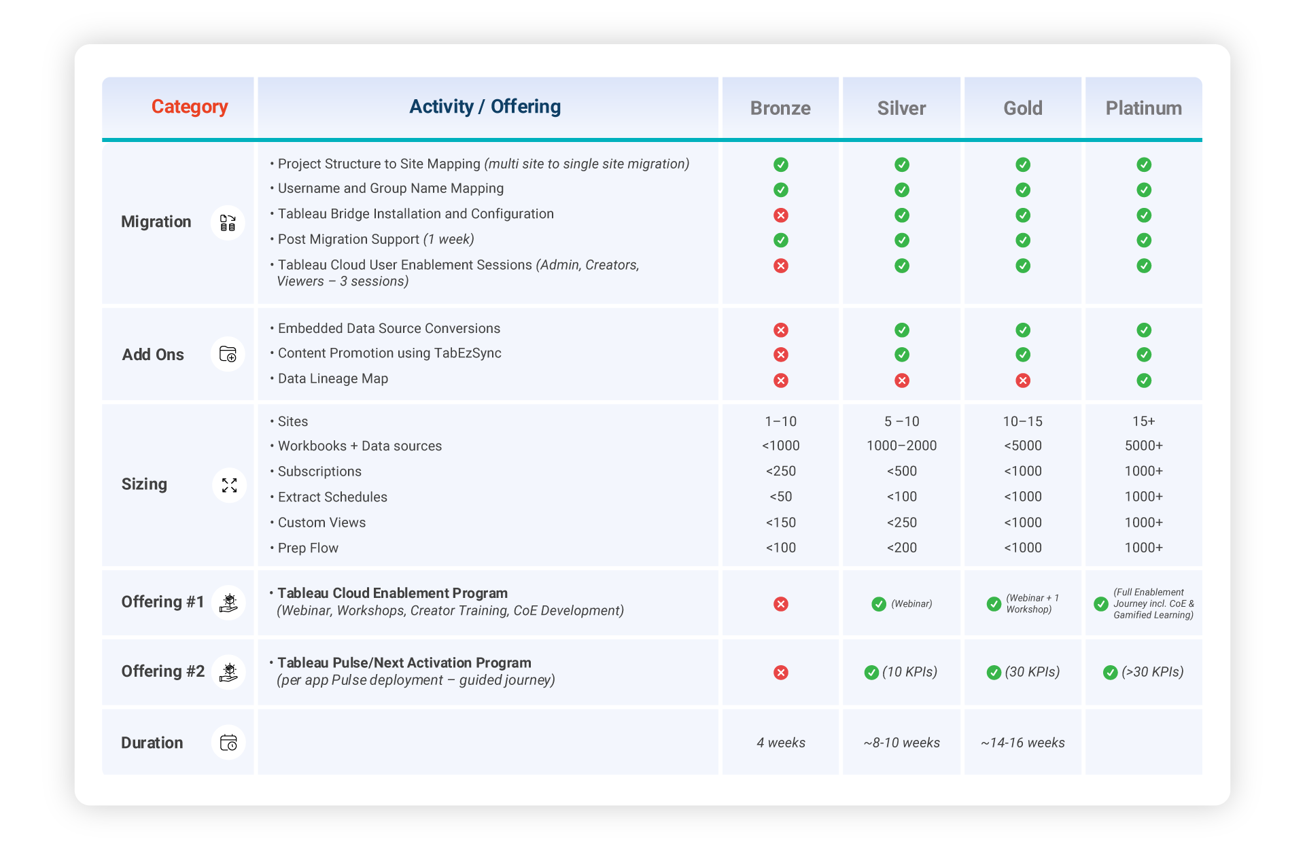Click Bronze green check for Post Migration Support
This screenshot has width=1305, height=850.
[x=781, y=240]
